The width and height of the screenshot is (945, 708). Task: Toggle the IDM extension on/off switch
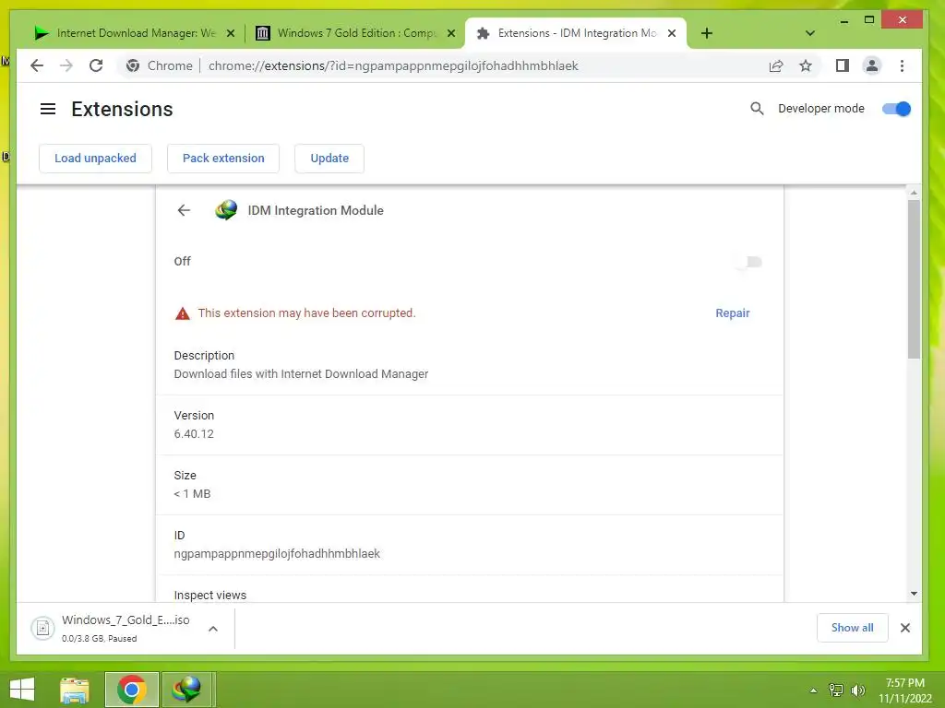(x=749, y=262)
